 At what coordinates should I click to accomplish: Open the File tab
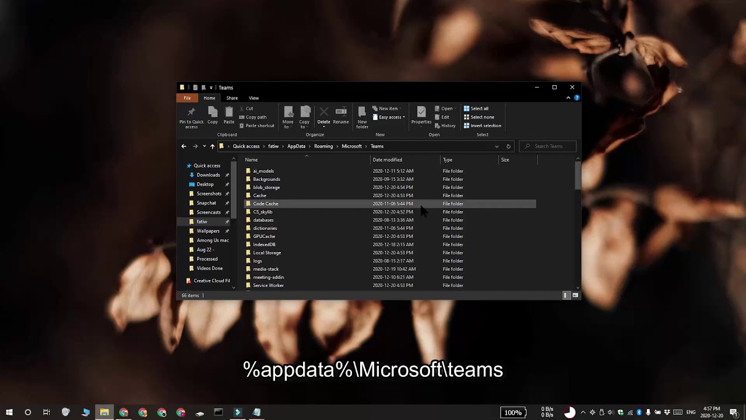pyautogui.click(x=187, y=98)
